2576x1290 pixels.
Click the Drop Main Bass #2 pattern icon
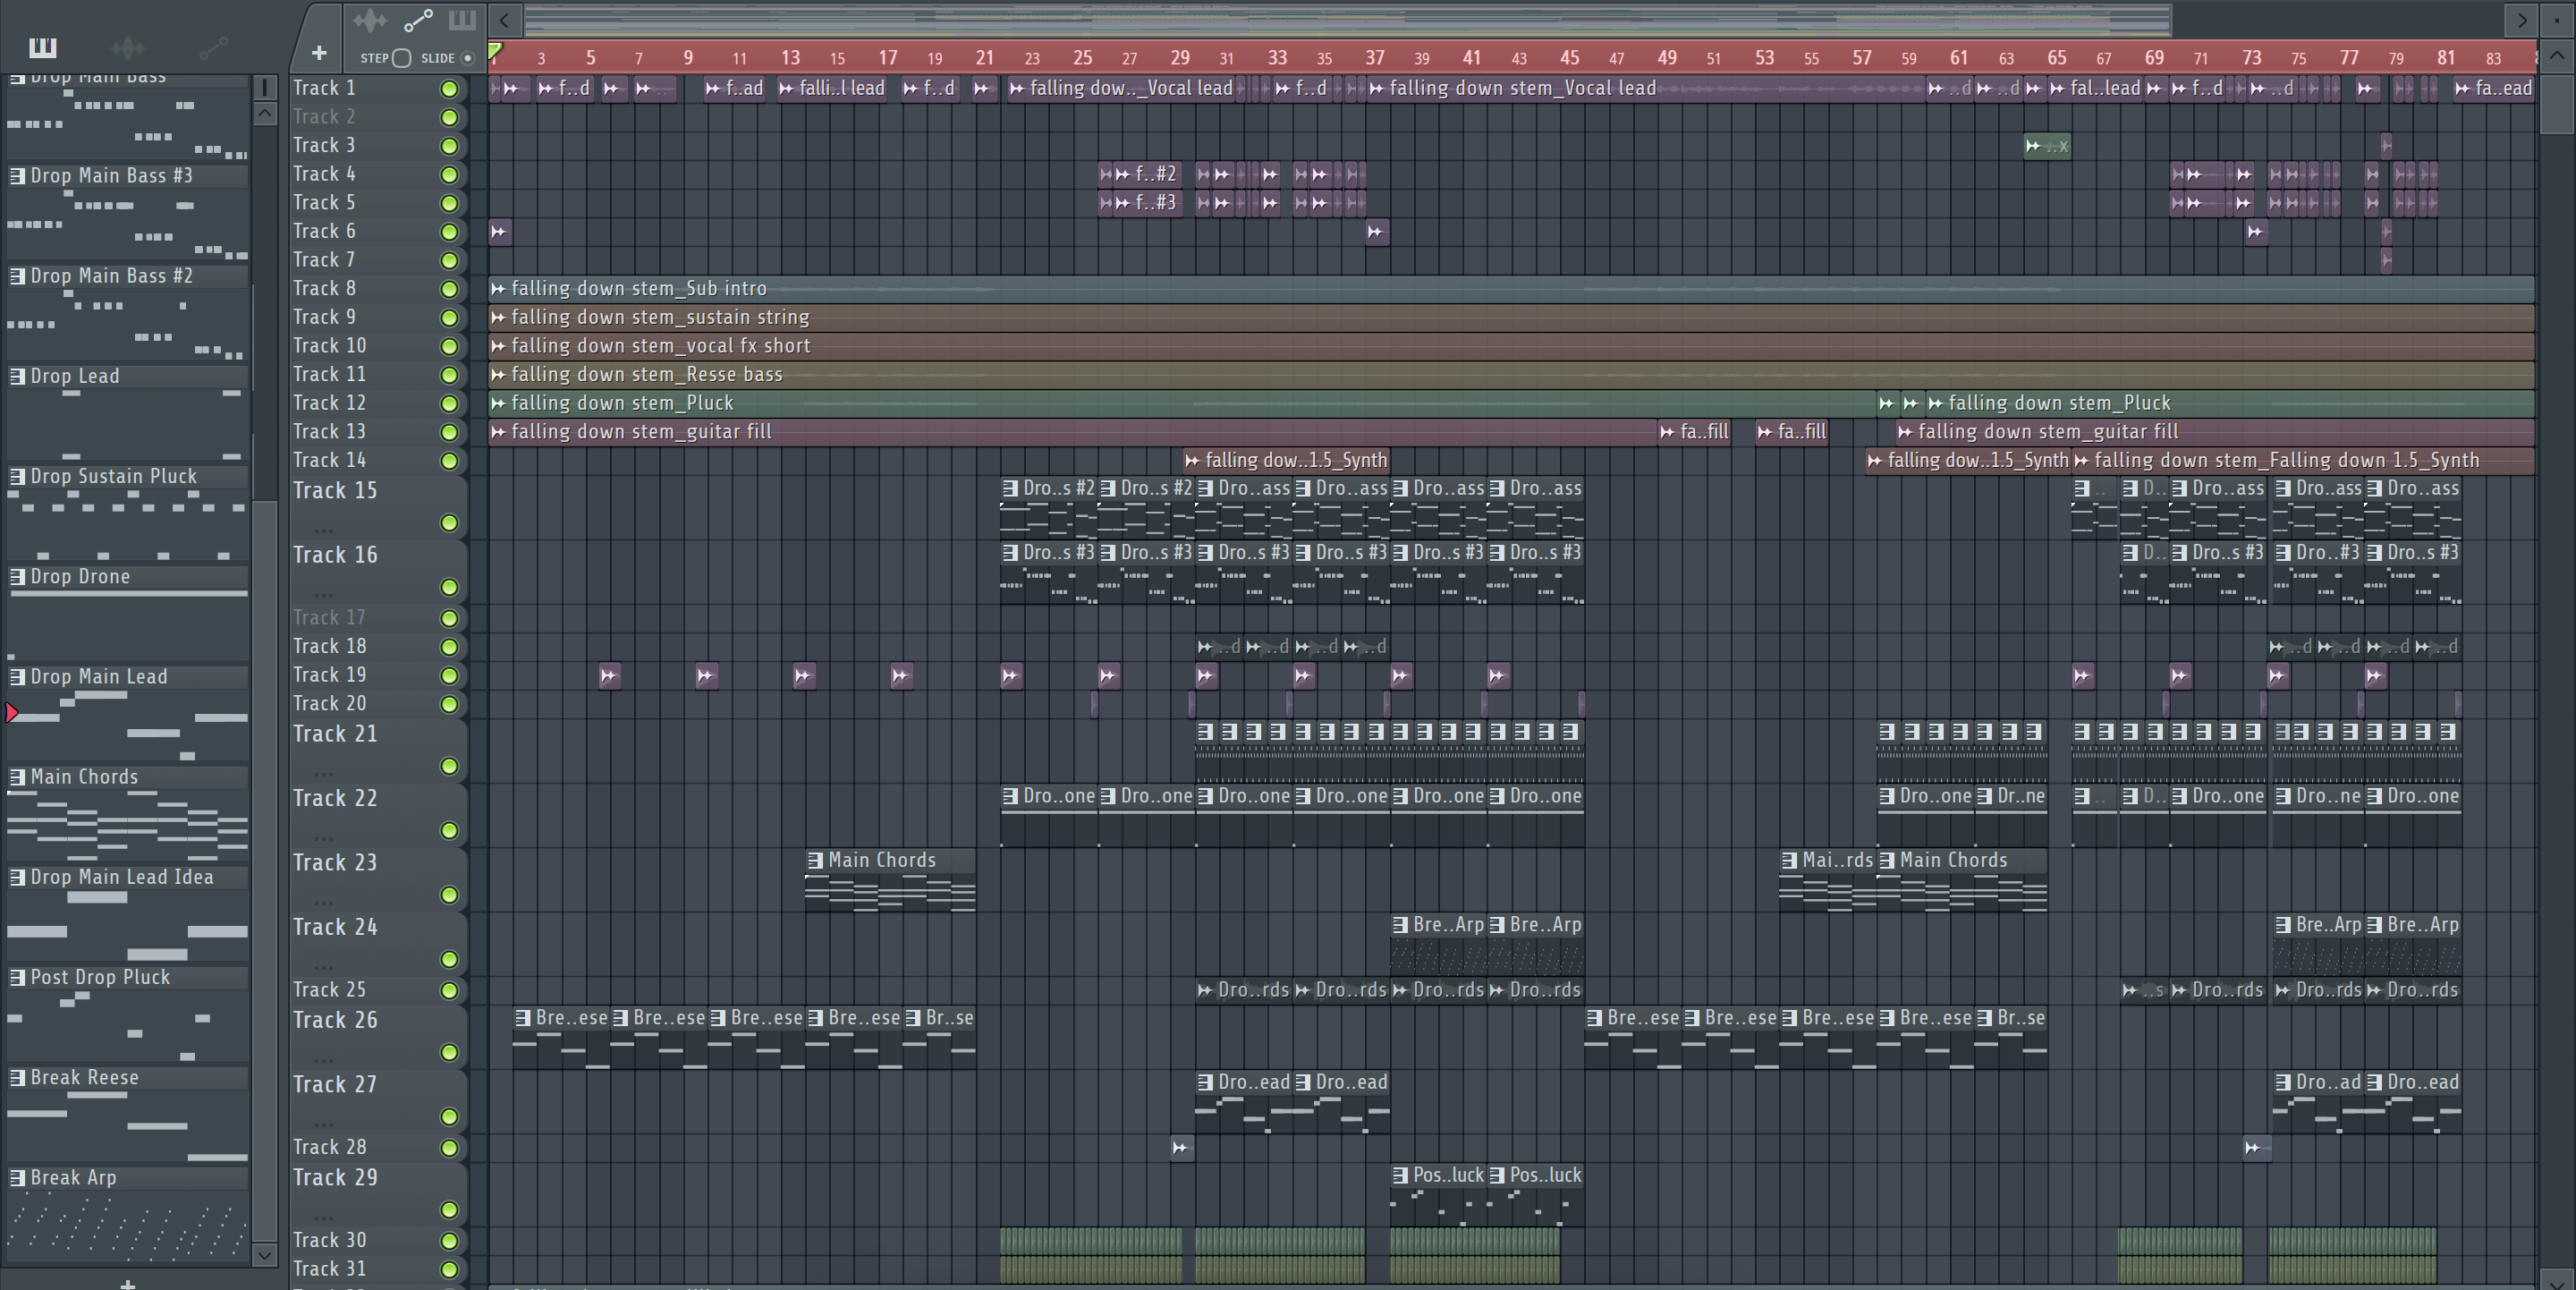click(17, 275)
